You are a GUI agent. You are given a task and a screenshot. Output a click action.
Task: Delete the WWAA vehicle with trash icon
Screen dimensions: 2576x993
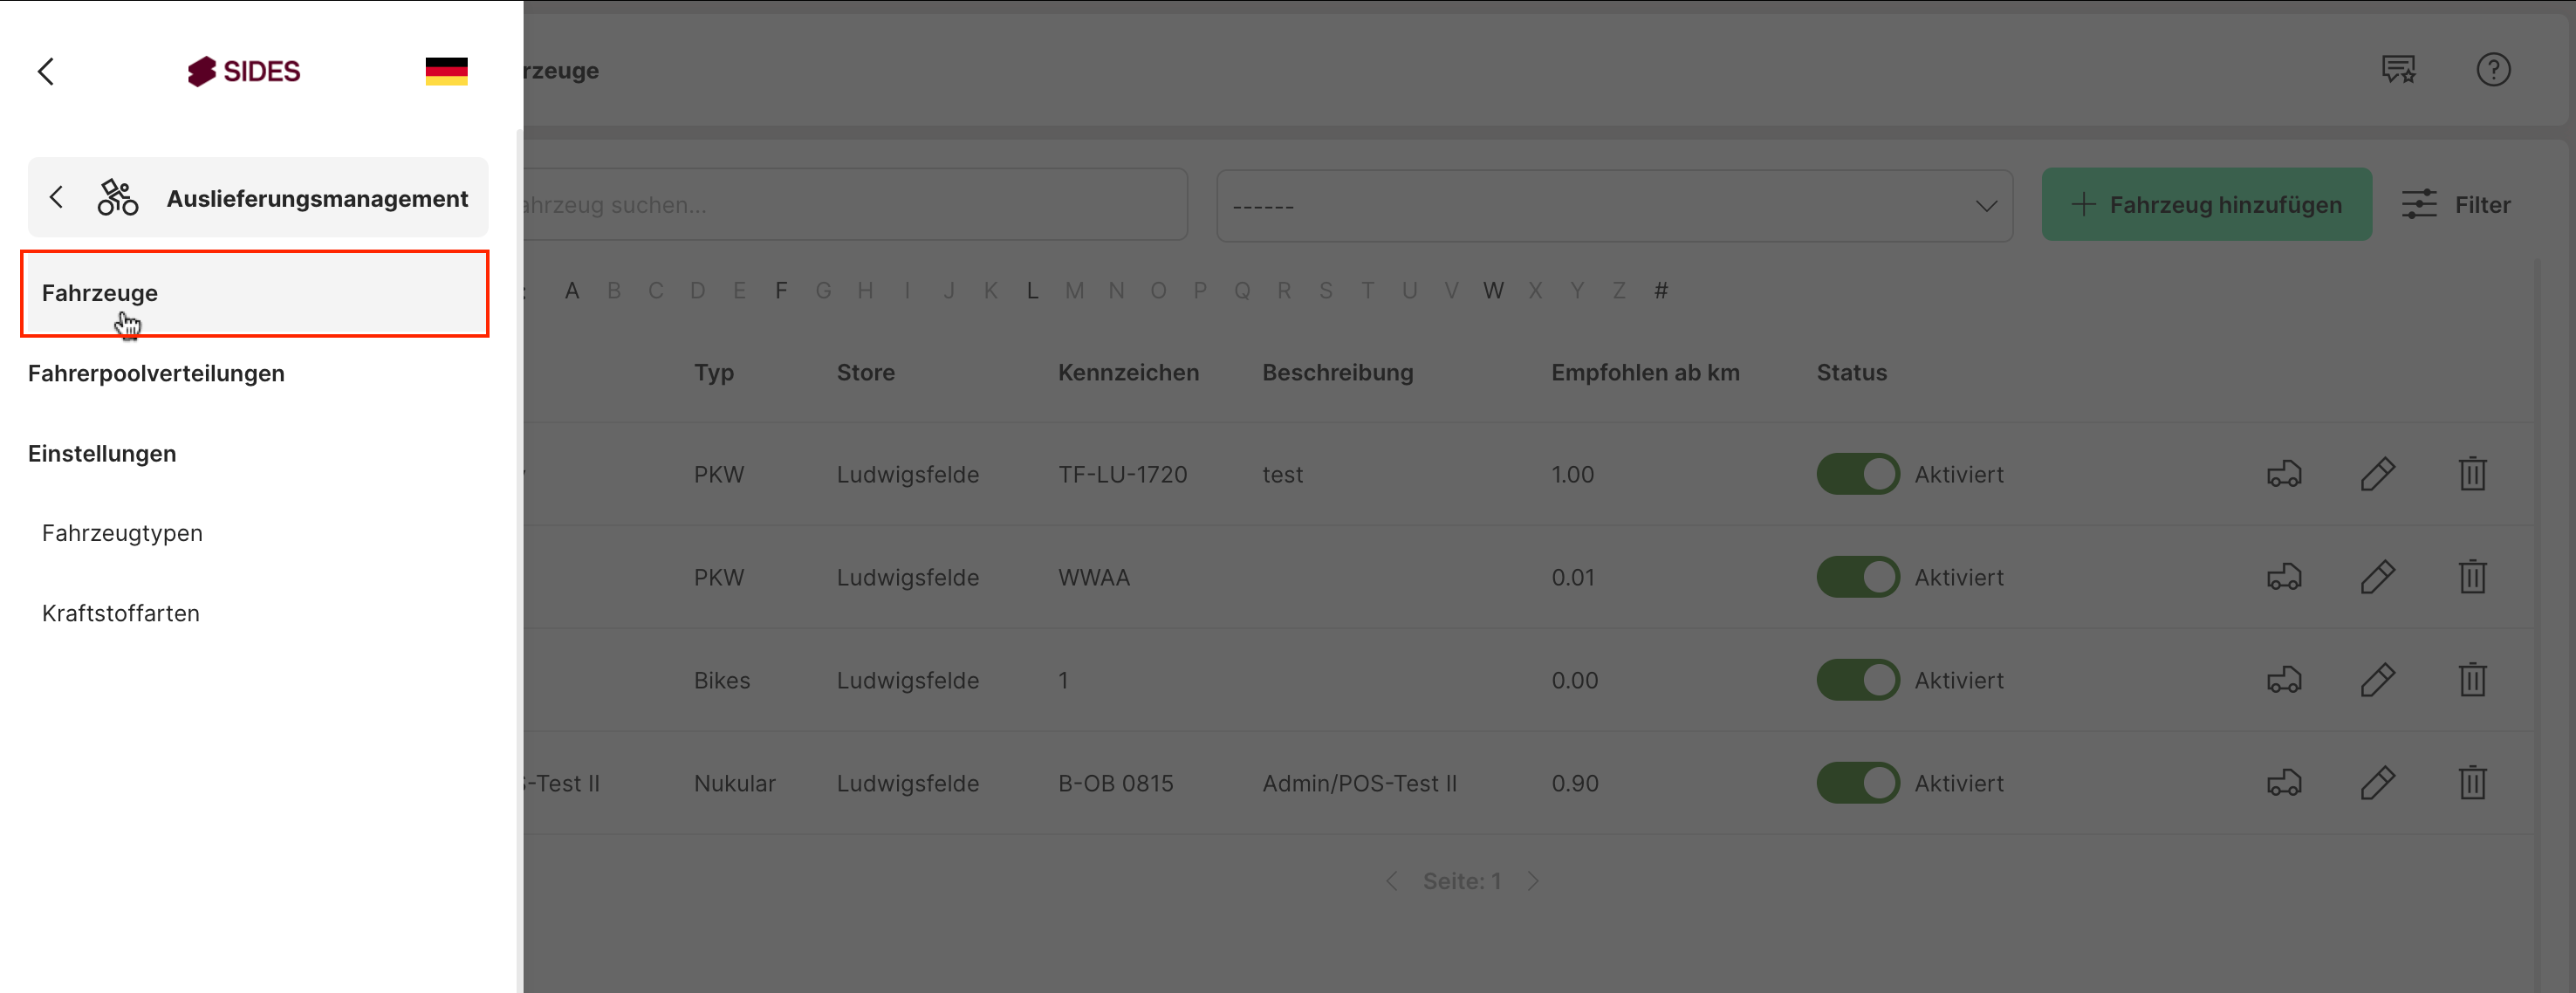(2472, 577)
